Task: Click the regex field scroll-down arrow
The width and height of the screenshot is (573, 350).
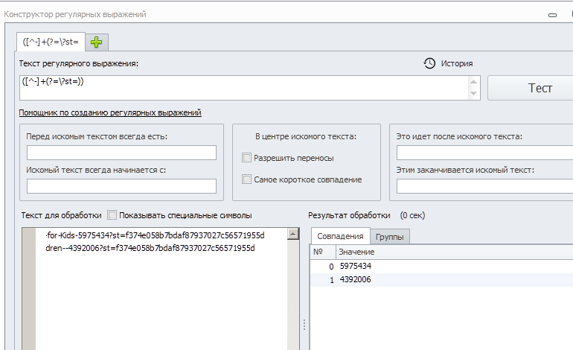Action: (x=473, y=94)
